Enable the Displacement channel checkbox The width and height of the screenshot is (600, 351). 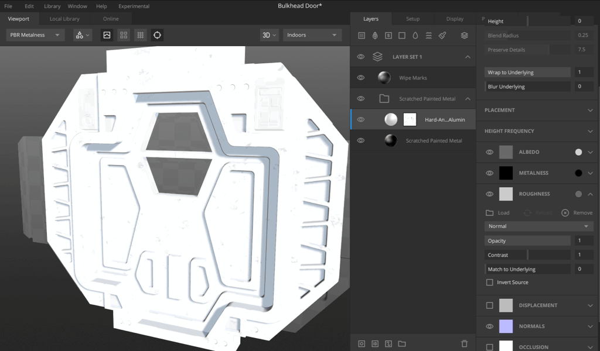tap(490, 305)
